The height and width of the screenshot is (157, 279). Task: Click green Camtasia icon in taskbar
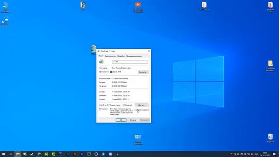pyautogui.click(x=53, y=154)
